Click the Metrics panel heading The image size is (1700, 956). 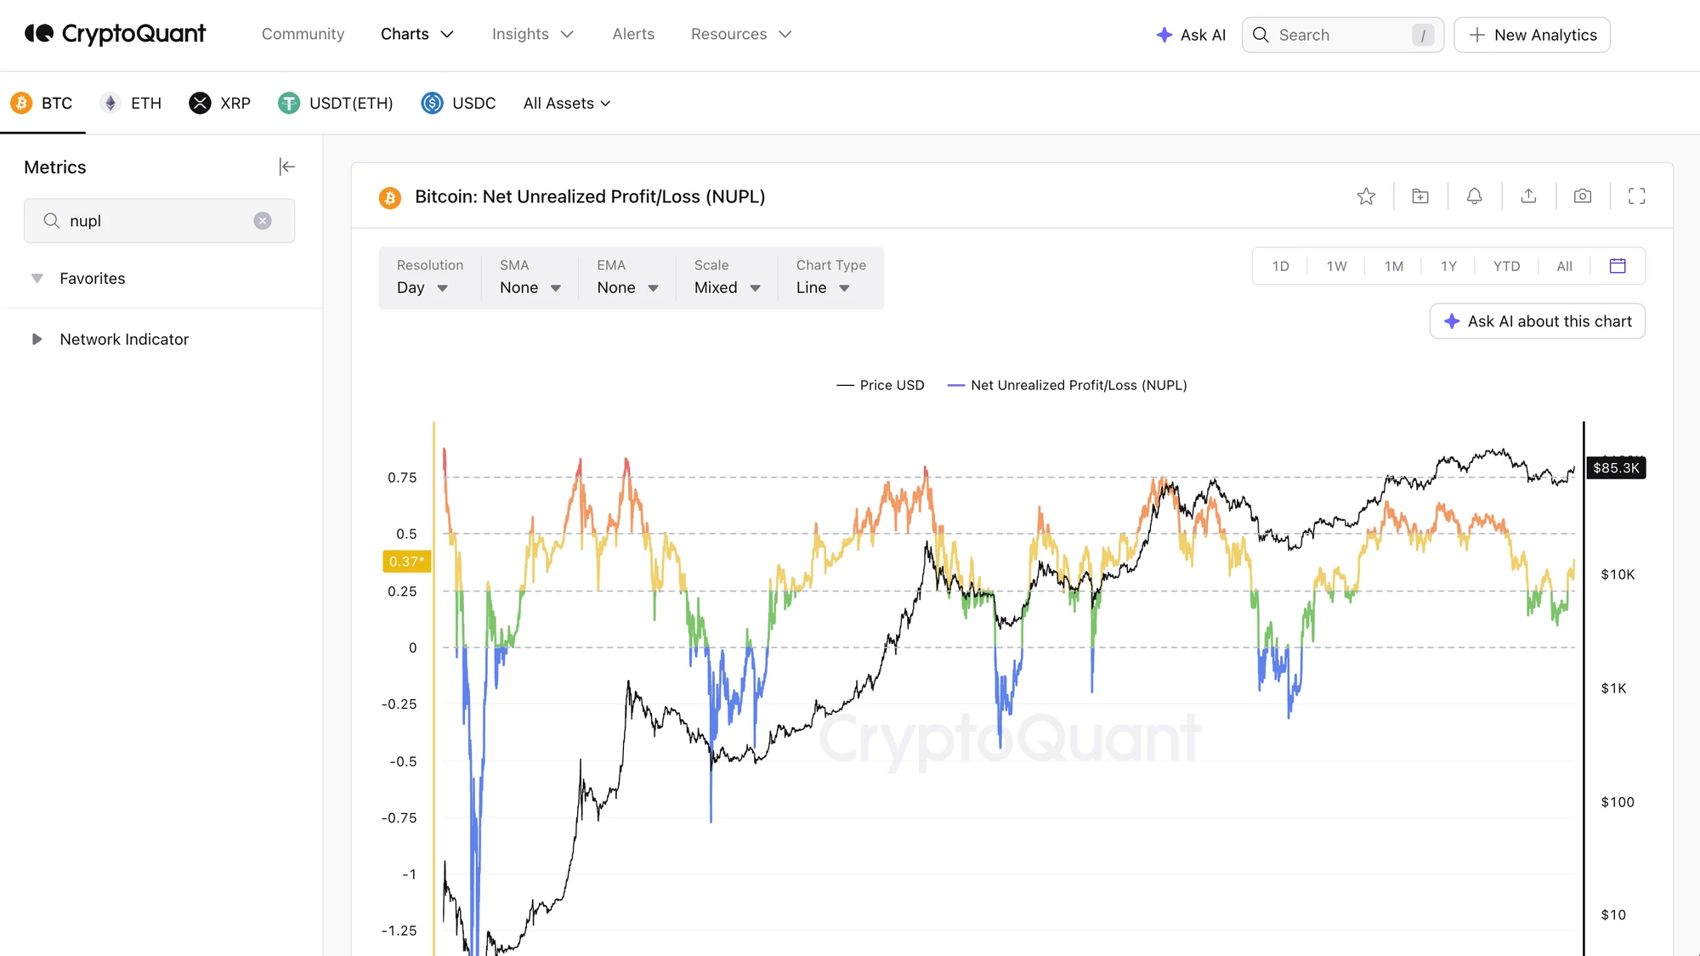tap(55, 167)
